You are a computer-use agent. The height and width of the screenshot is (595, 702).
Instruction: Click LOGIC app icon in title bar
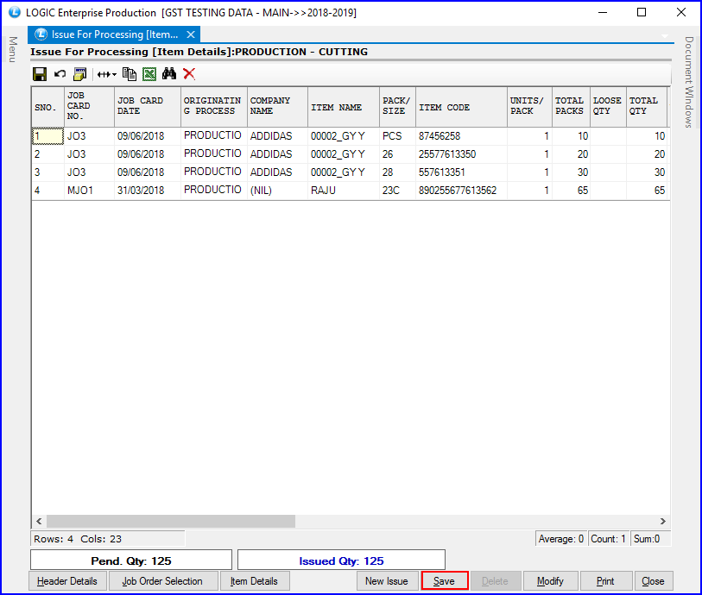[x=15, y=12]
